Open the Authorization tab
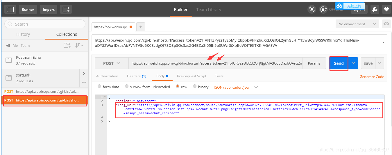This screenshot has width=392, height=155. pos(107,76)
